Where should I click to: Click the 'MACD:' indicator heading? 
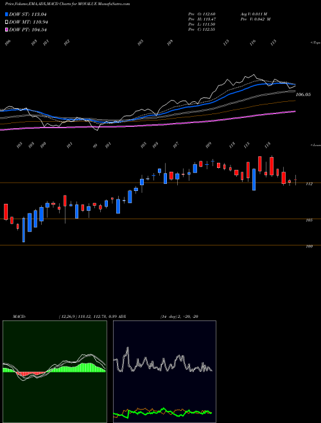(19, 317)
